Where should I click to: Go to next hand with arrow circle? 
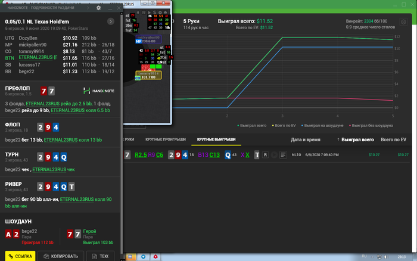[111, 21]
